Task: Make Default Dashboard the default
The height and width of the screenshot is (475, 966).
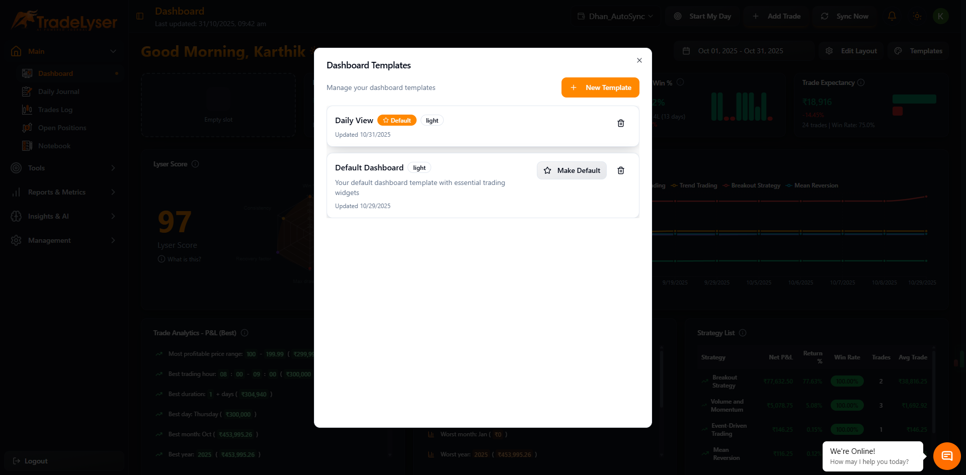Action: coord(572,170)
